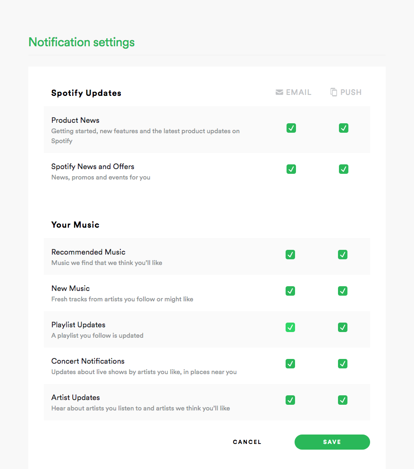Viewport: 414px width, 469px height.
Task: Uncheck Product News push checkbox
Action: tap(344, 128)
